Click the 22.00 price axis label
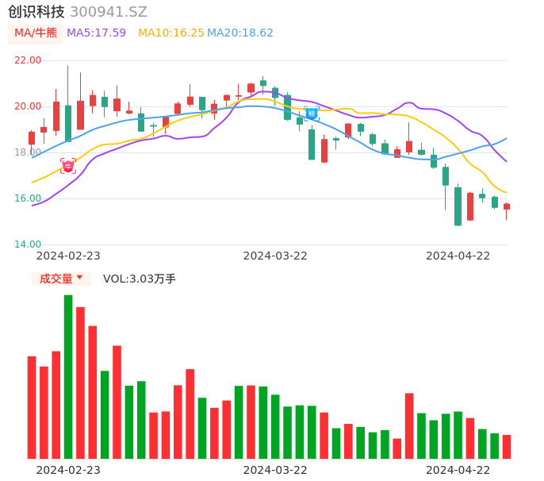 (x=28, y=60)
